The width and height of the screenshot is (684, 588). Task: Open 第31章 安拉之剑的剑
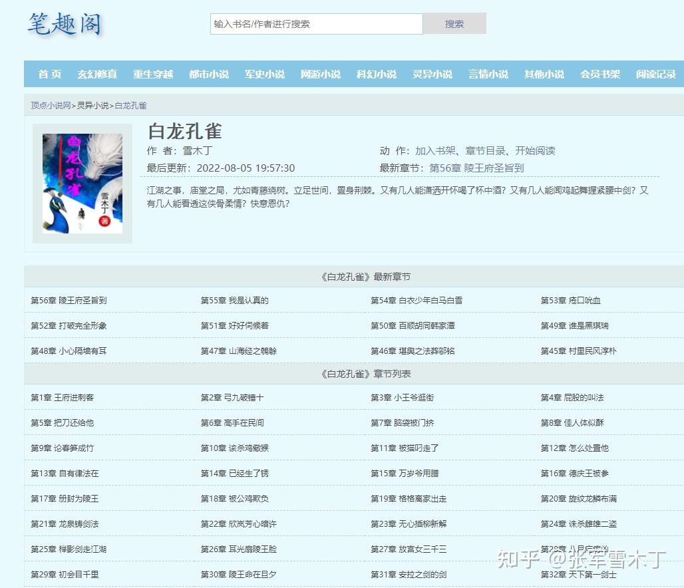(x=409, y=575)
